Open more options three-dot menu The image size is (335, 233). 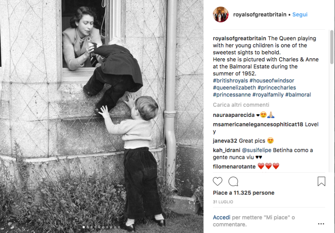[x=321, y=224]
